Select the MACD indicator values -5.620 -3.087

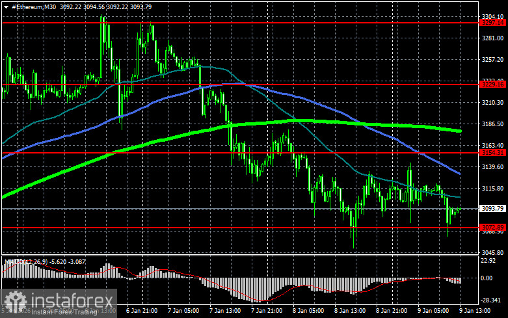68,261
